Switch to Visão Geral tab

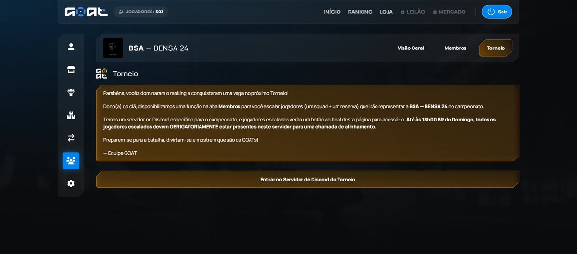[411, 48]
